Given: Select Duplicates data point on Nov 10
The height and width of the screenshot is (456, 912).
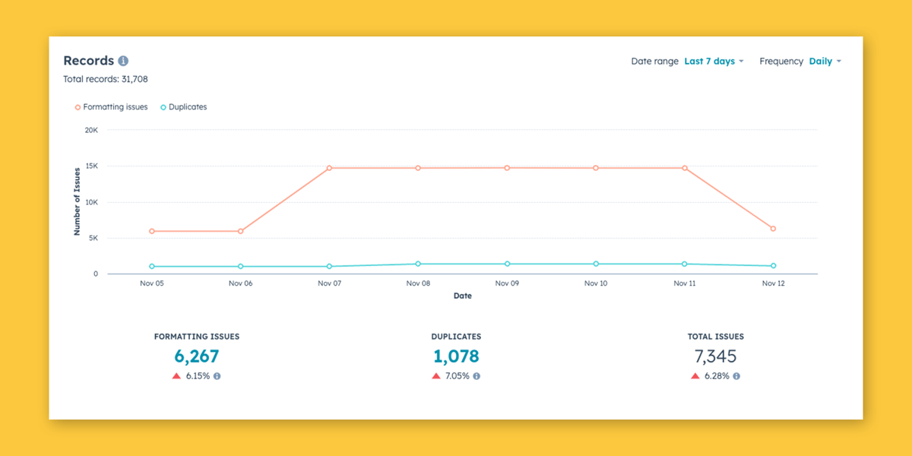Looking at the screenshot, I should (x=596, y=264).
